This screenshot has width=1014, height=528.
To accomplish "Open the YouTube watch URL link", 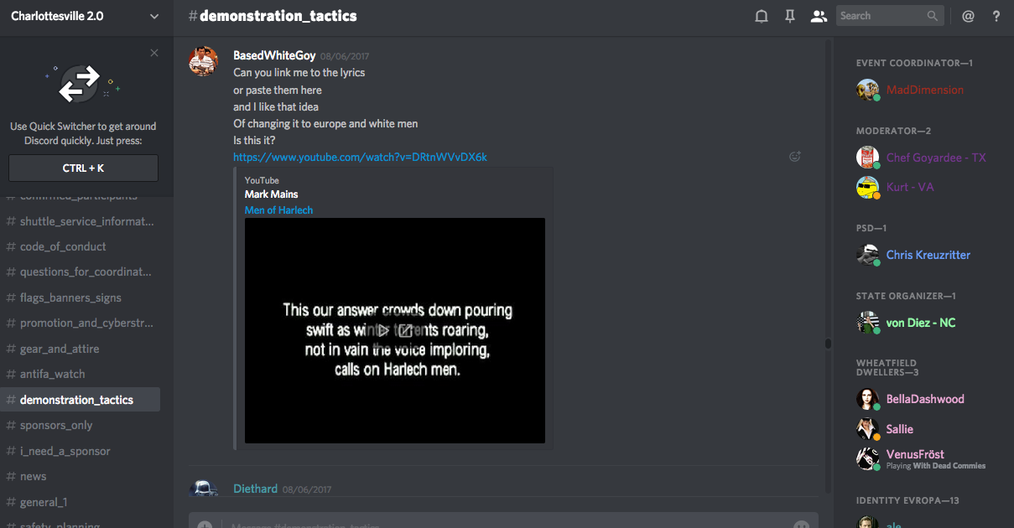I will (360, 157).
